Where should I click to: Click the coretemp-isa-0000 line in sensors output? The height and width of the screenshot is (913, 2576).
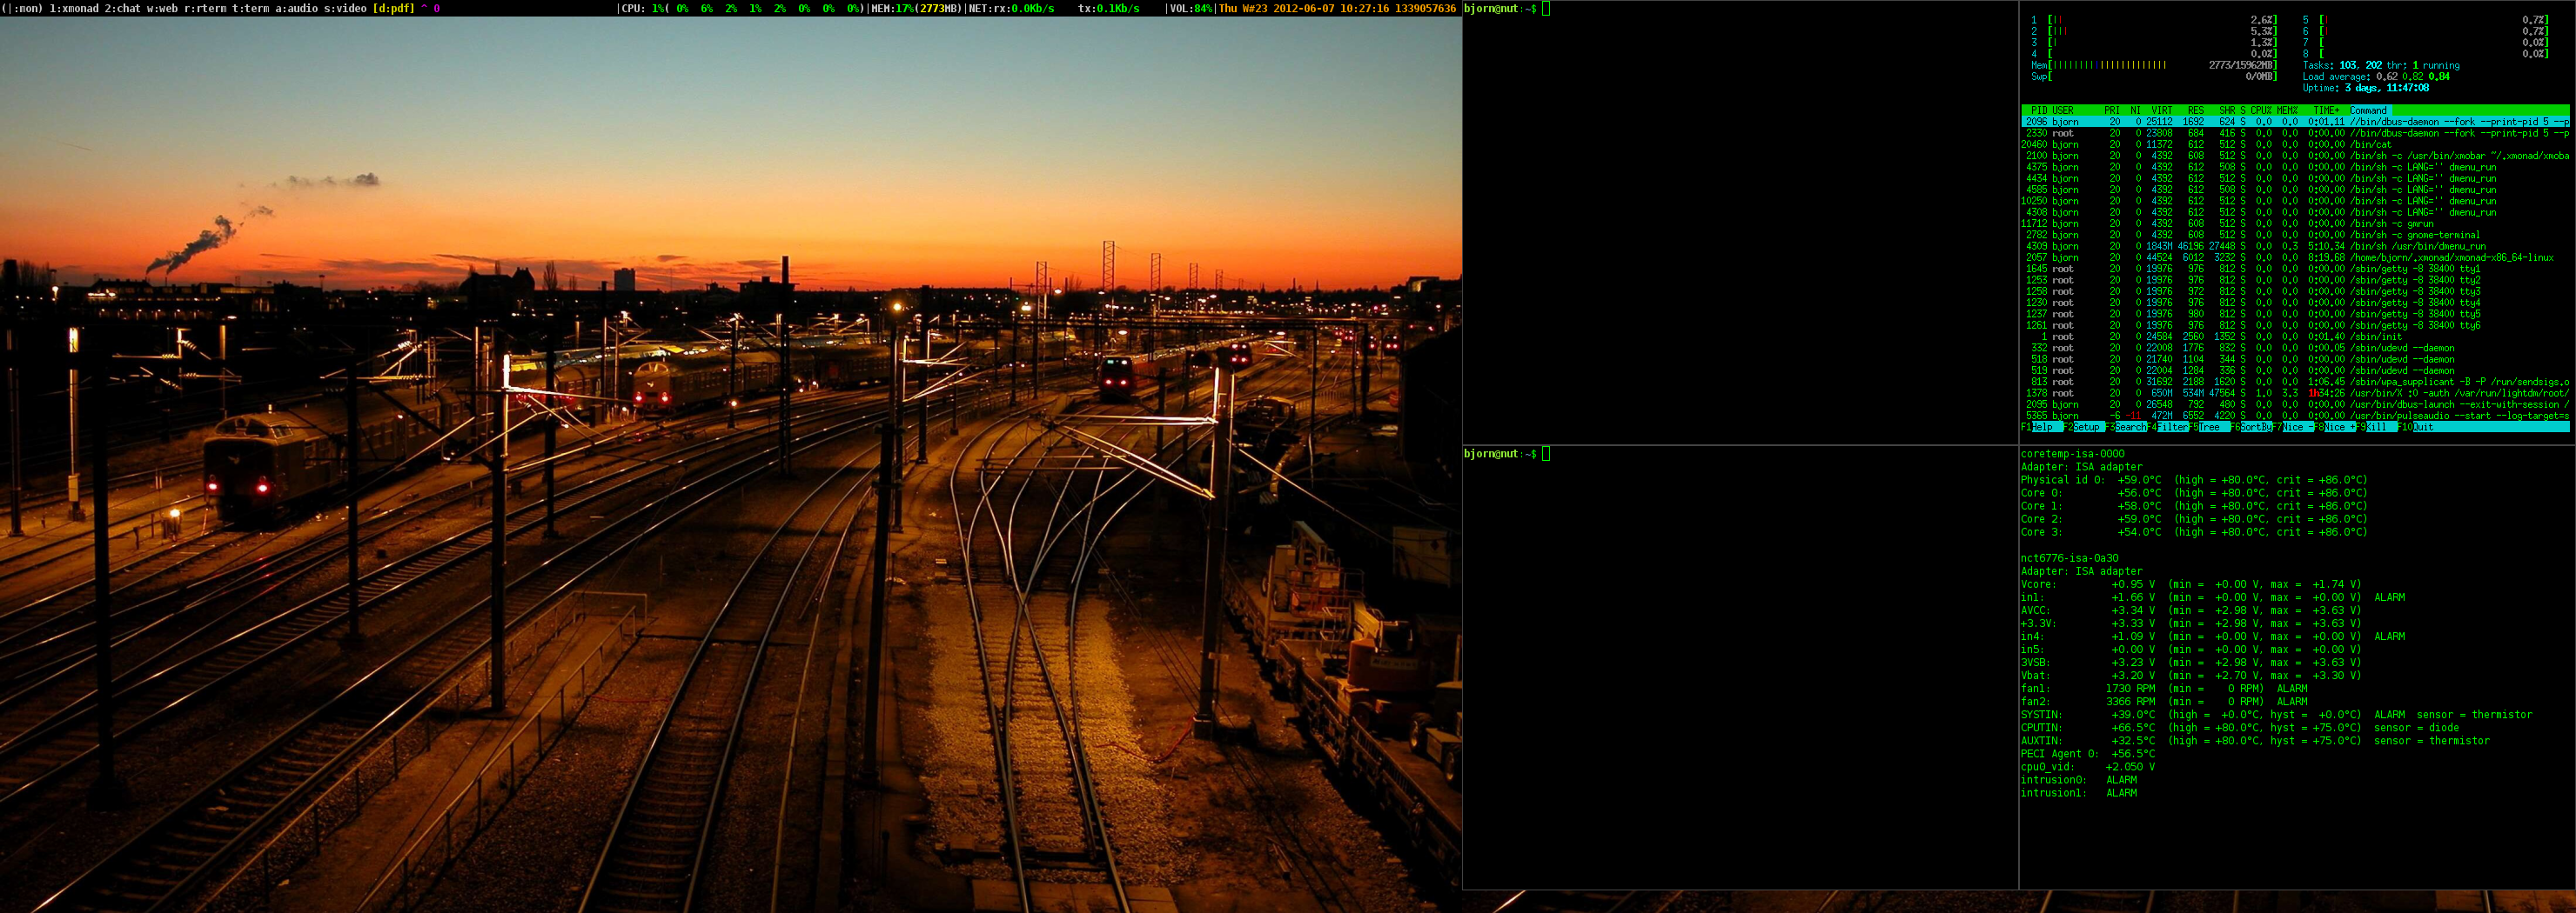click(2072, 454)
